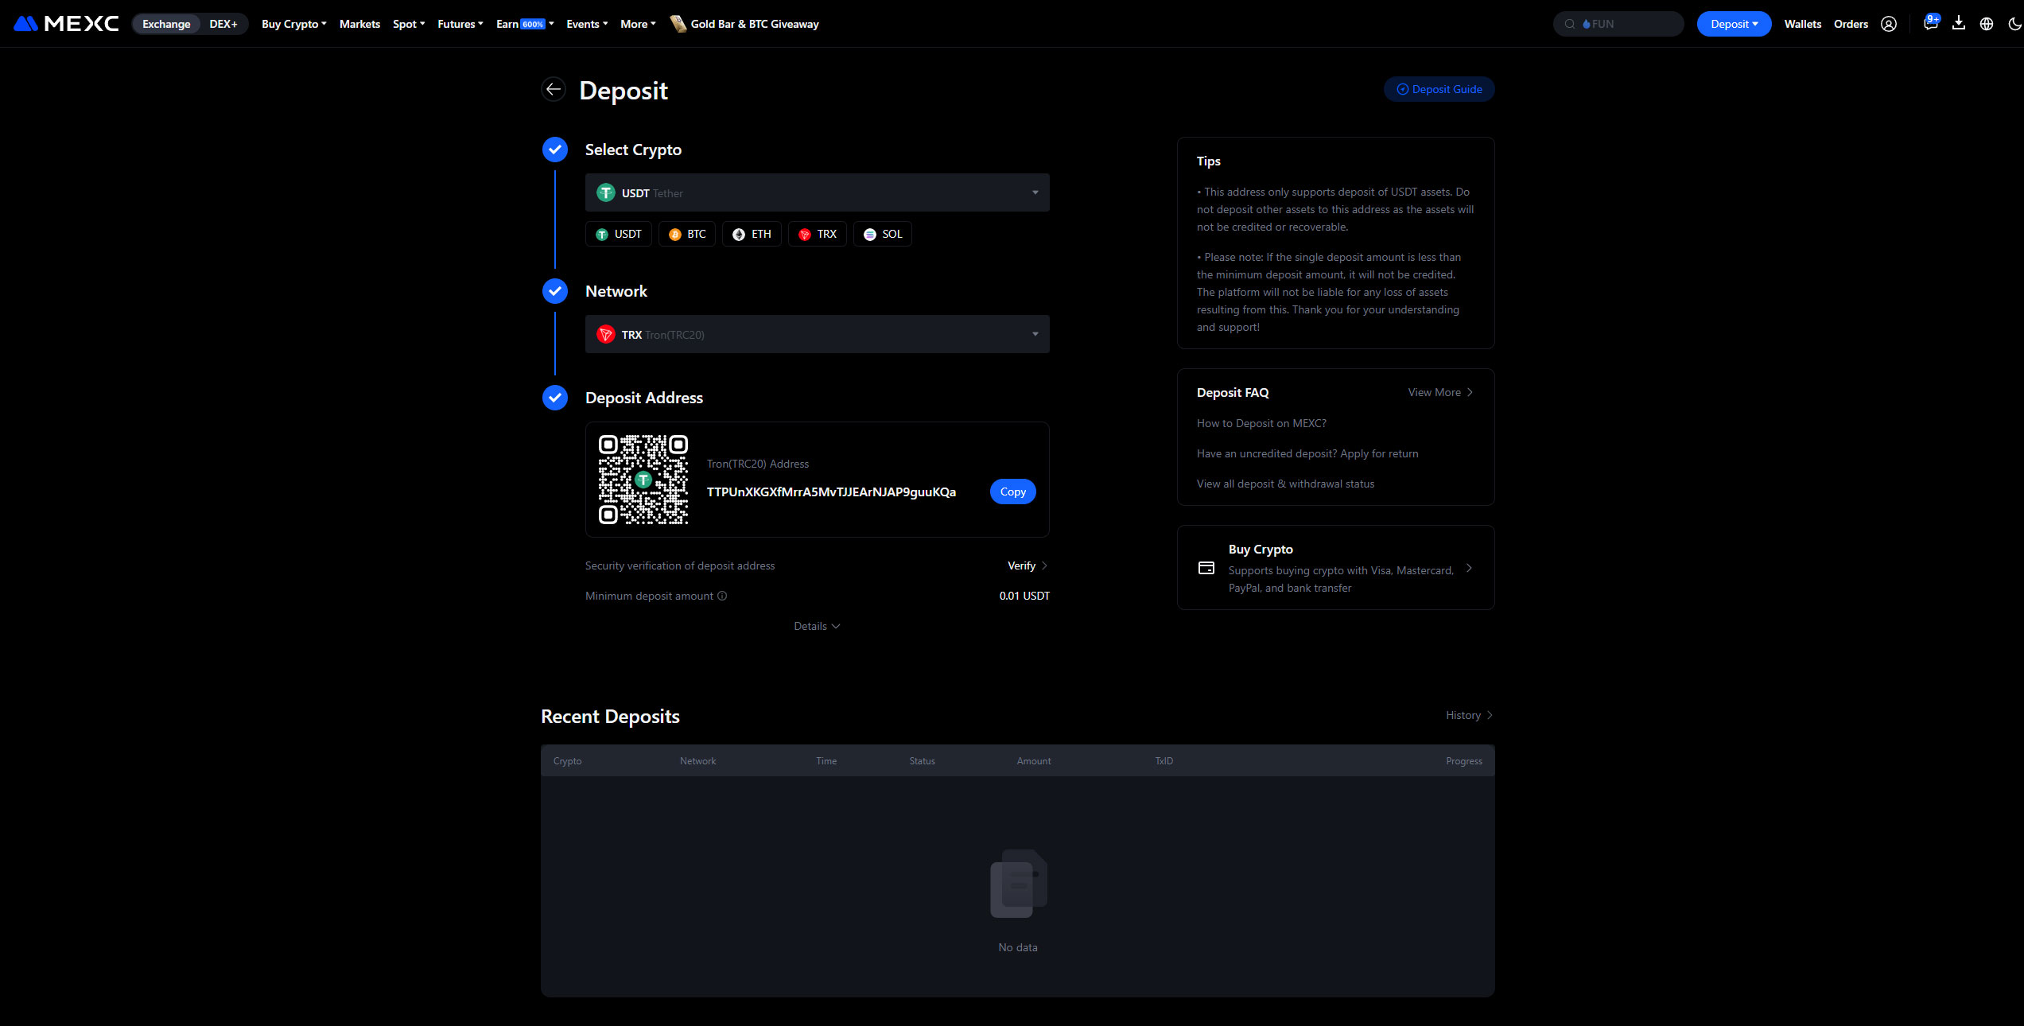2024x1026 pixels.
Task: Click the Deposit Guide play icon
Action: [1403, 89]
